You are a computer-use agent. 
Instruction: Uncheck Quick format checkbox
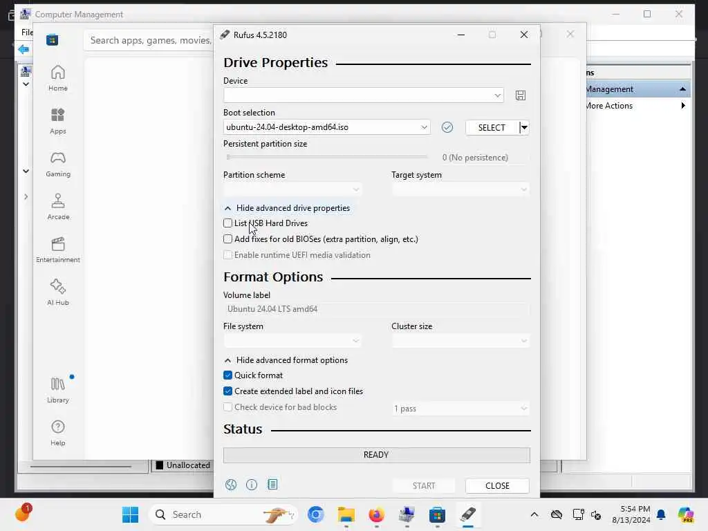coord(227,375)
